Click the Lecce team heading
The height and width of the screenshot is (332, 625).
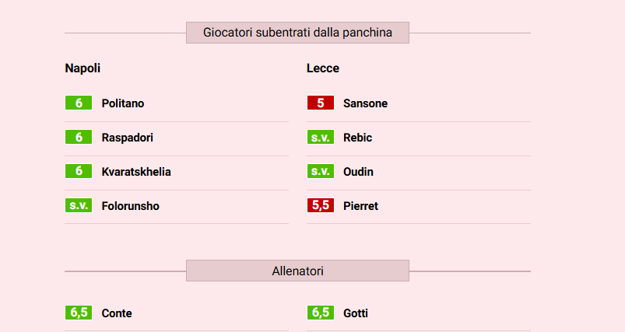pos(323,68)
